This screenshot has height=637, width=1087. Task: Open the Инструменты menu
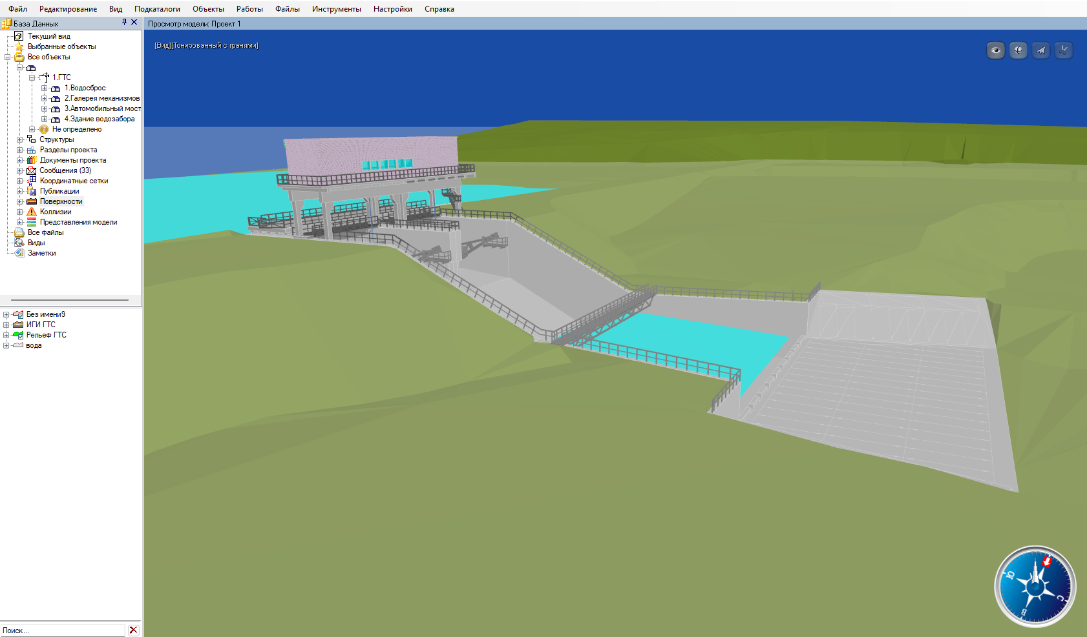click(x=336, y=9)
